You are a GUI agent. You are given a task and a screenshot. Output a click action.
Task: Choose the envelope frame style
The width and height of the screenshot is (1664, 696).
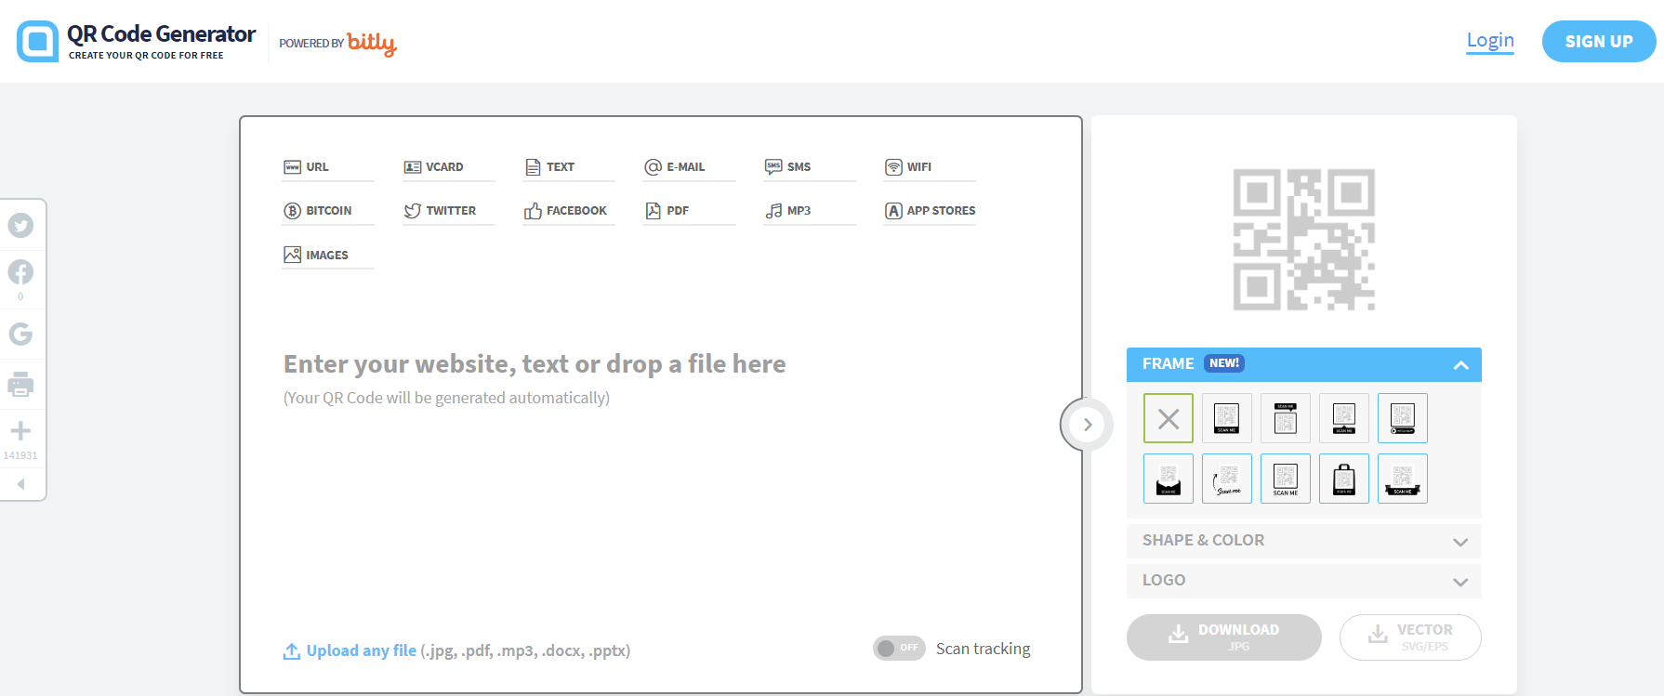(1169, 479)
